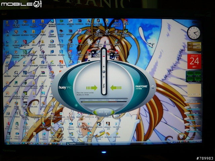Expand the USD currency dropdown
Screen dimensions: 215x161
coord(190,47)
